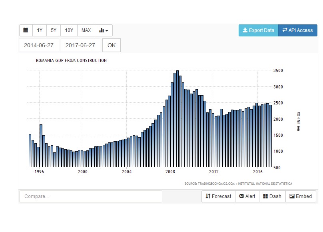Show the MAX time range

86,30
